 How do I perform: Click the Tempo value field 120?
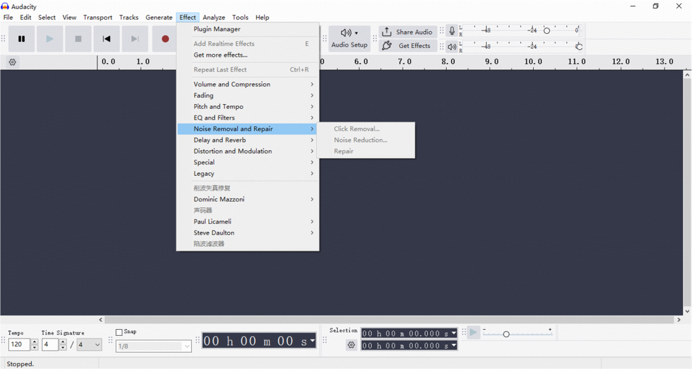point(19,344)
